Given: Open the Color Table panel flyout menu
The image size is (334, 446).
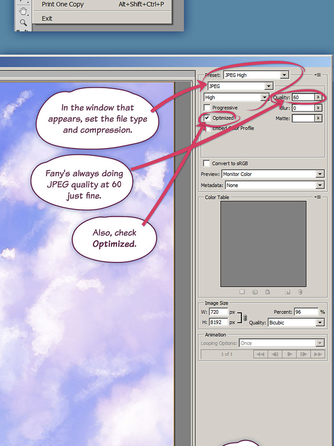Looking at the screenshot, I should [x=318, y=197].
